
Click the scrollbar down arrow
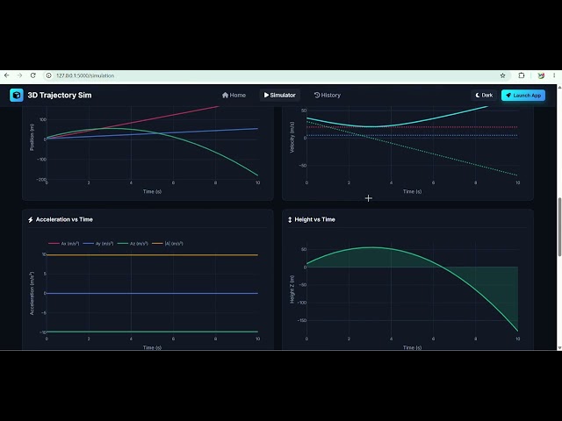tap(559, 347)
